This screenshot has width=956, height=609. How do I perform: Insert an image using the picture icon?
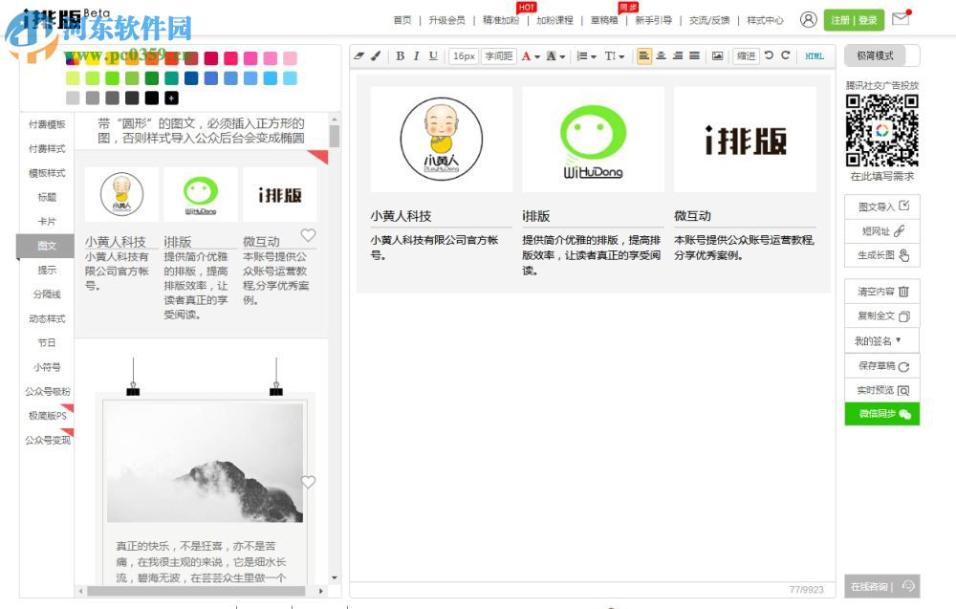tap(719, 56)
